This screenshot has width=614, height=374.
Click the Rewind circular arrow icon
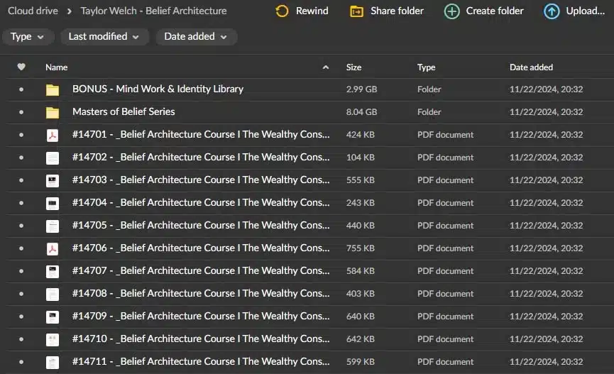(x=282, y=11)
